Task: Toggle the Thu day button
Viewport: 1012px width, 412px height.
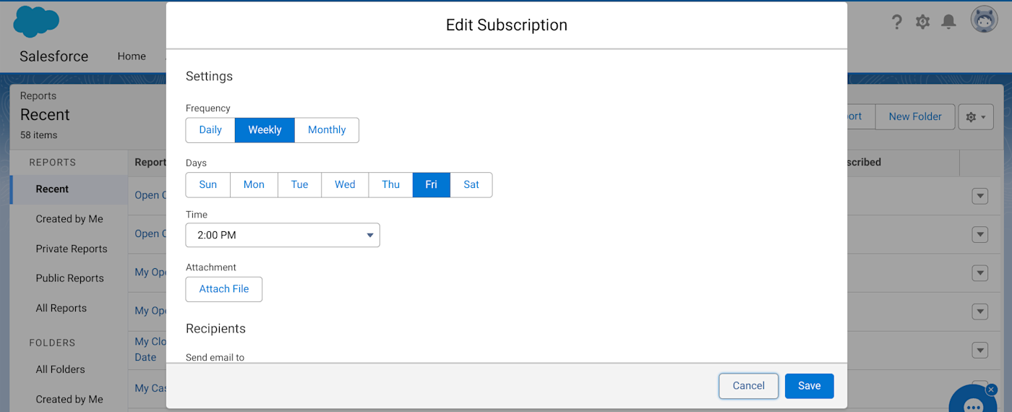Action: point(391,184)
